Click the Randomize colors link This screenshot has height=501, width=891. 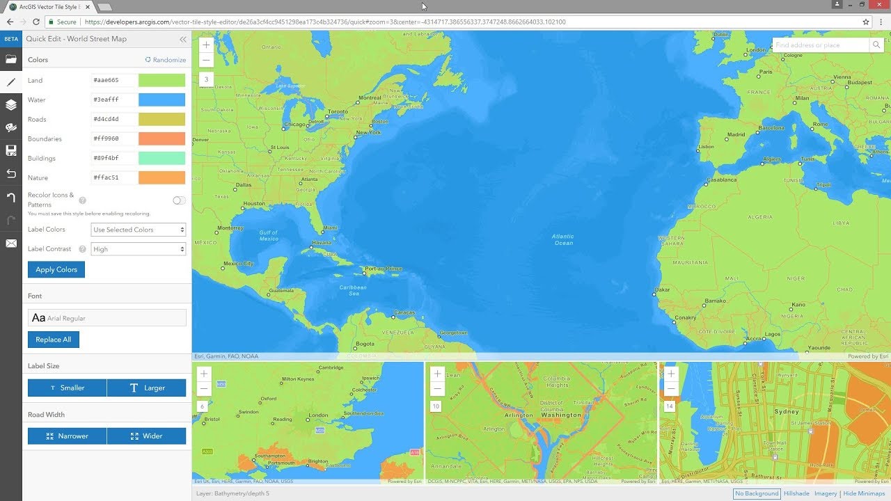[x=166, y=60]
